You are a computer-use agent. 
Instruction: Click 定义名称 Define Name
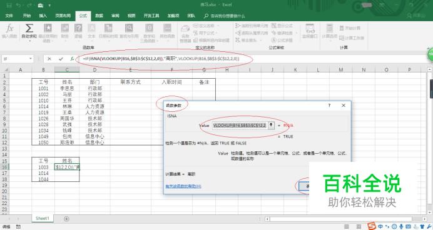pyautogui.click(x=206, y=26)
